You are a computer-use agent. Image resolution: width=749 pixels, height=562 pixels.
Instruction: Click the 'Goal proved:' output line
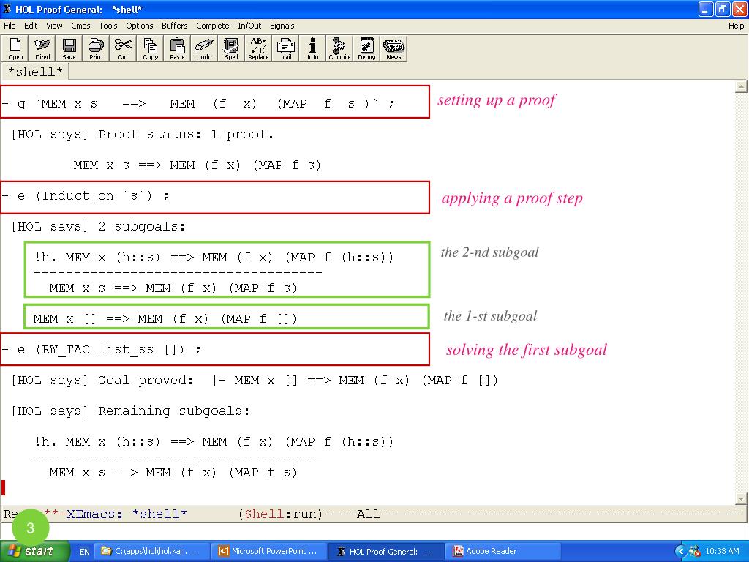254,381
